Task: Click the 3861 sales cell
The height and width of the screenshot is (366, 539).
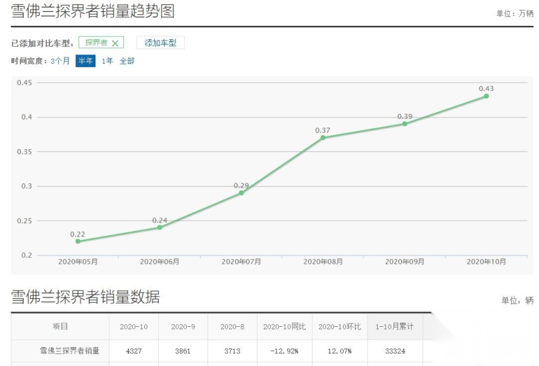Action: coord(183,351)
